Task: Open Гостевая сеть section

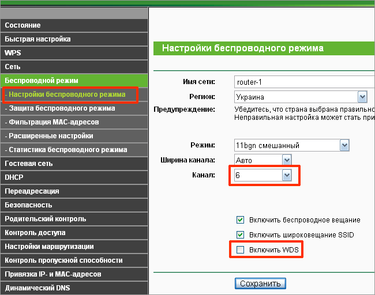Action: pos(74,164)
